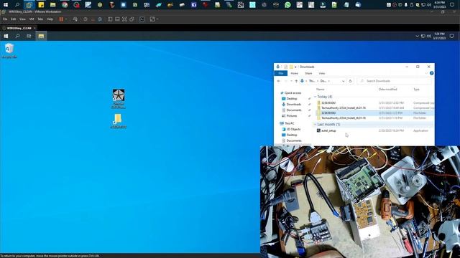Open the guest Windows Start menu
This screenshot has height=258, width=460.
[6, 36]
